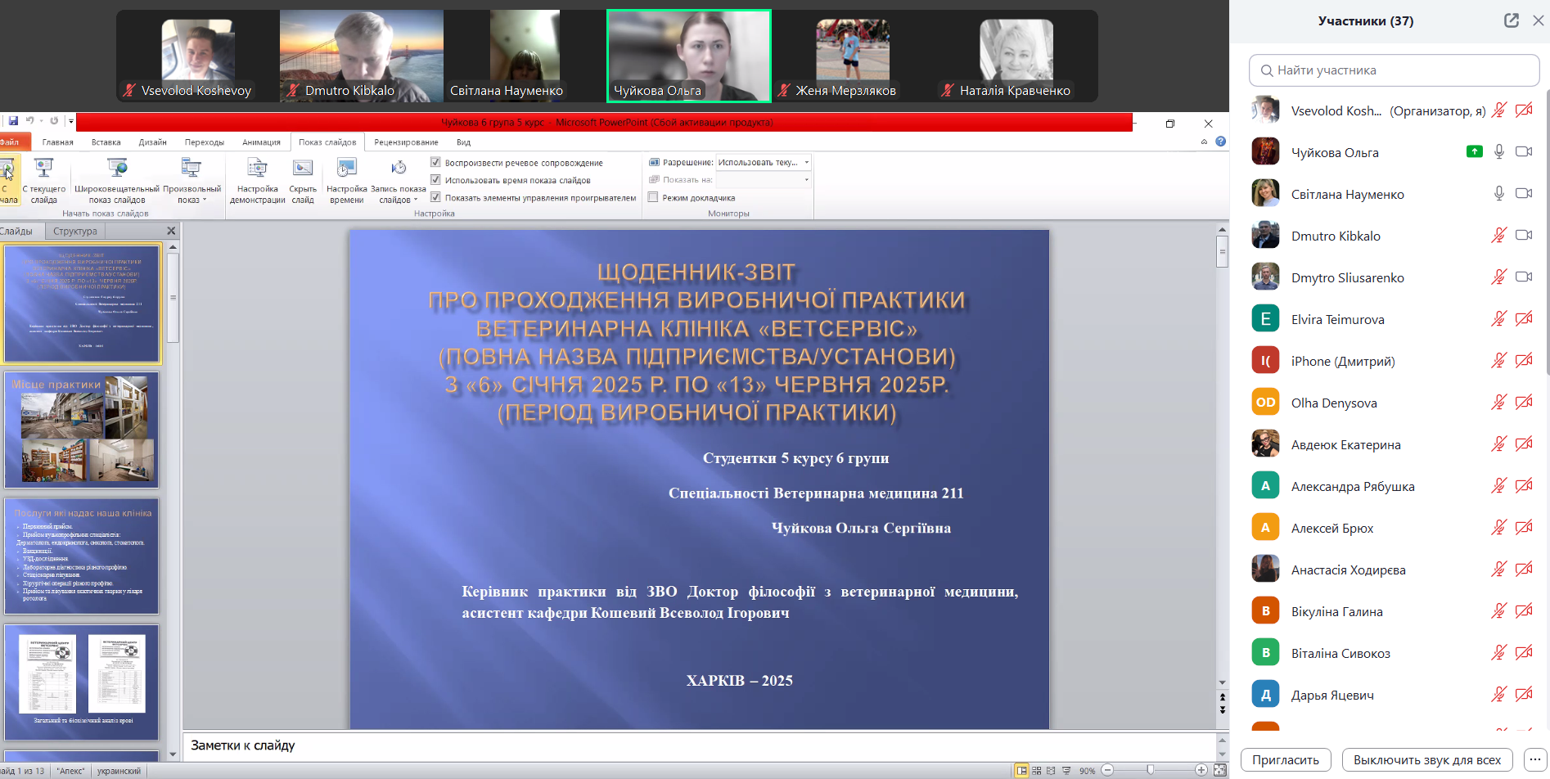Open customize quick access toolbar dropdown
This screenshot has width=1550, height=779.
(70, 121)
